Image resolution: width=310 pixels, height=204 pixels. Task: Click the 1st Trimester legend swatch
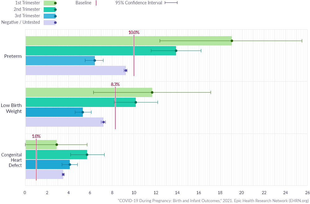point(50,3)
